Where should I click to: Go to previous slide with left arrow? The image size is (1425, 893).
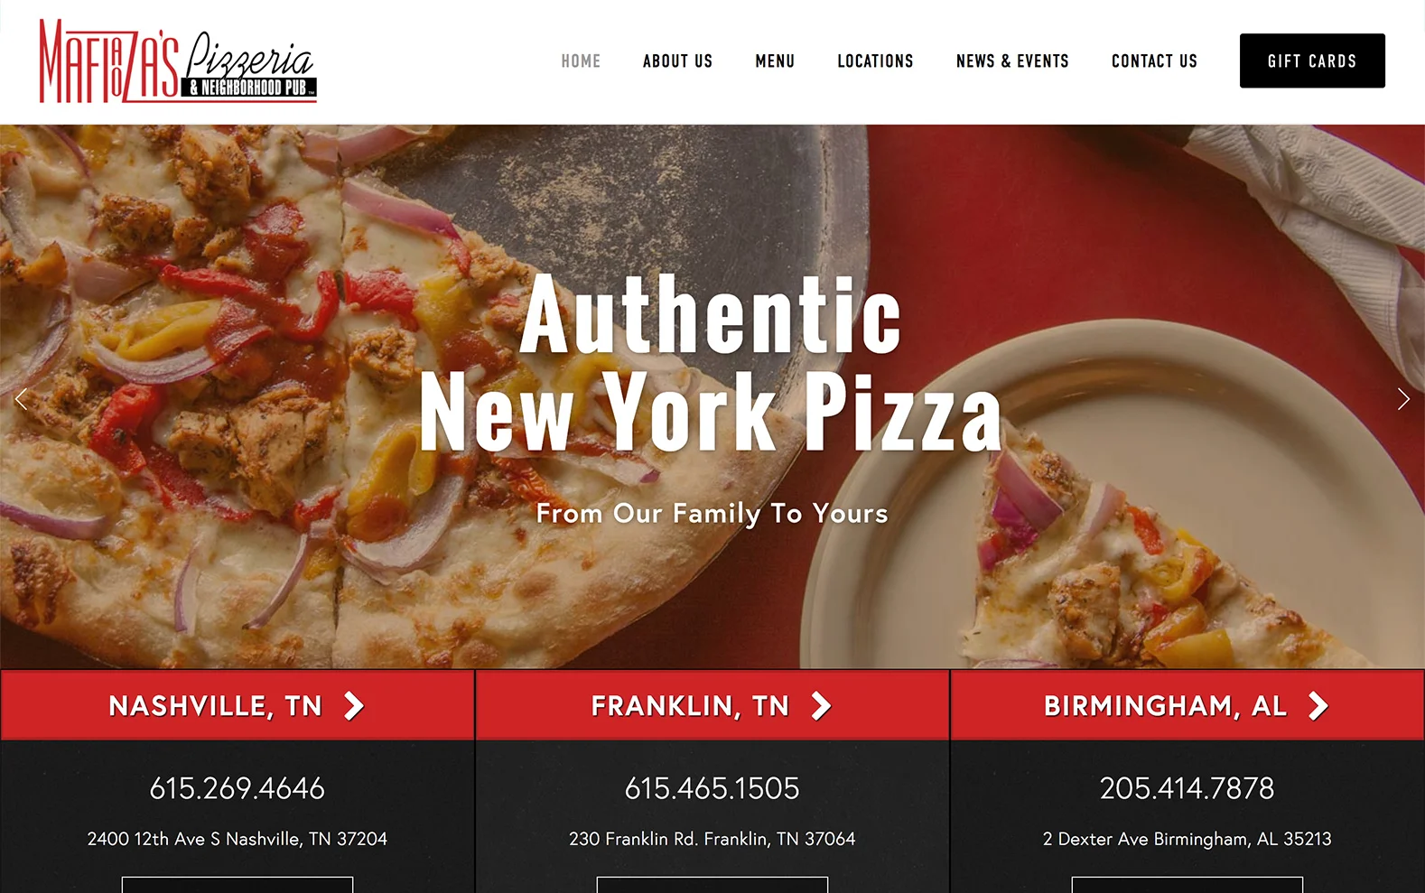[22, 399]
